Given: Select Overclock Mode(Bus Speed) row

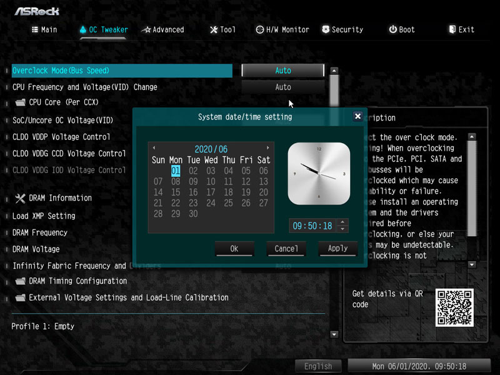Looking at the screenshot, I should (x=122, y=71).
